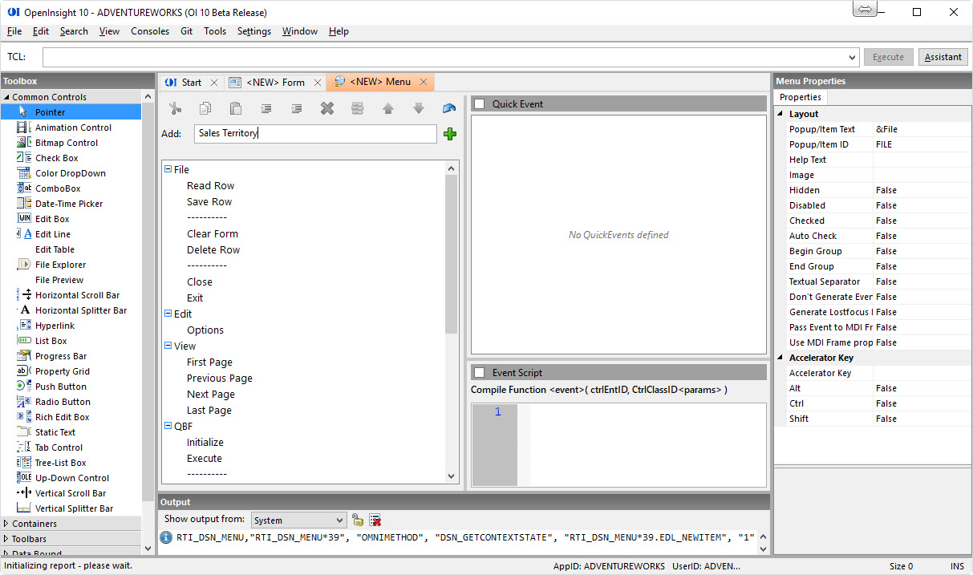
Task: Expand the Toolbars toolbox section
Action: [6, 539]
